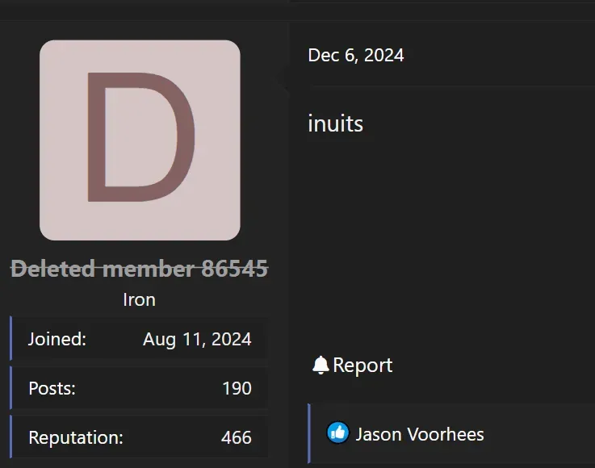
Task: Click the blue thumbs-up like icon
Action: (337, 432)
